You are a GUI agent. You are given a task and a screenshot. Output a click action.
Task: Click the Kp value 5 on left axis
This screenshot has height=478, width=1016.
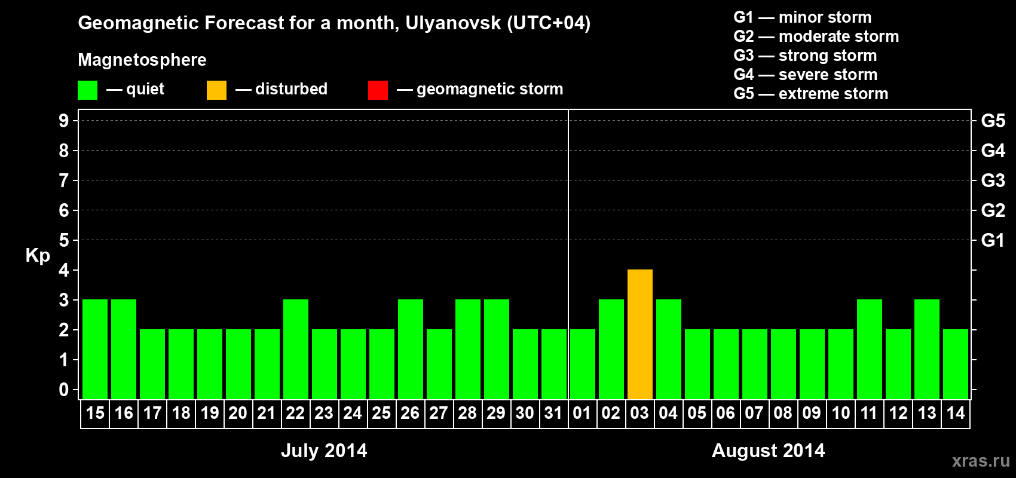[64, 240]
